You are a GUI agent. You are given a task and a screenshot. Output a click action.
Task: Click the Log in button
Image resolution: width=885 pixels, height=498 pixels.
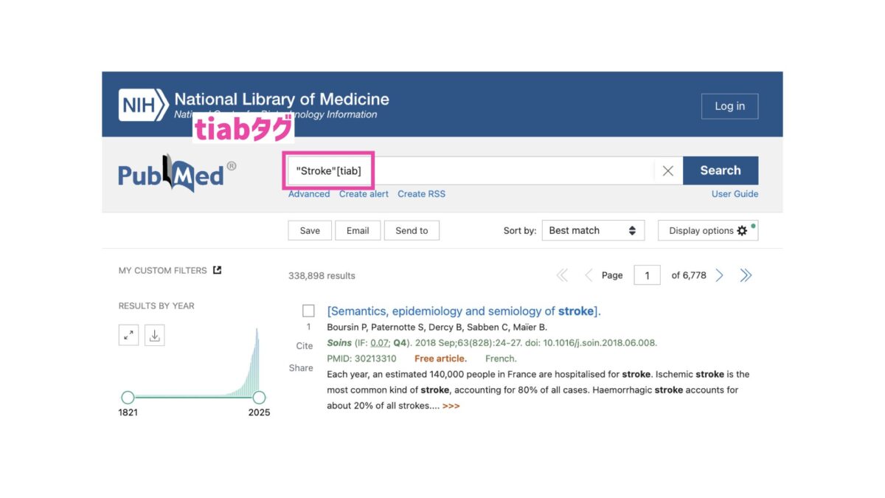click(729, 106)
